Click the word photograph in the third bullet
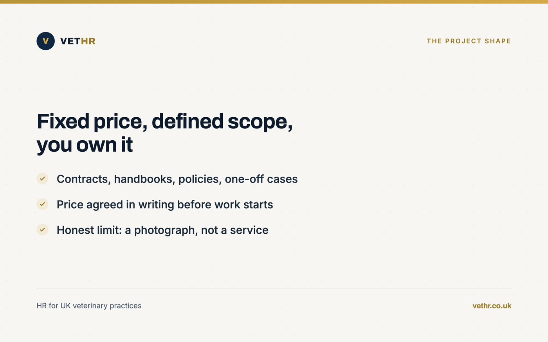The height and width of the screenshot is (342, 548). pyautogui.click(x=166, y=230)
